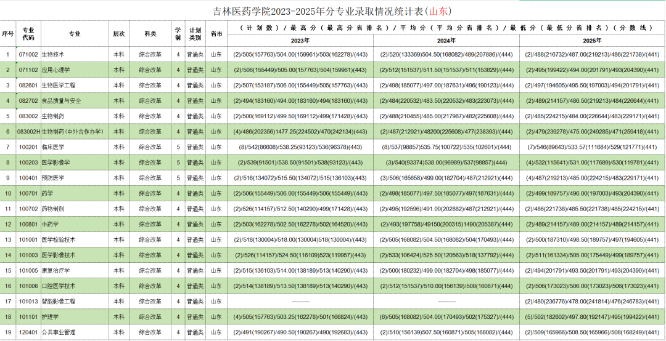Select the 计划类别 column header
666x341 pixels.
(195, 34)
